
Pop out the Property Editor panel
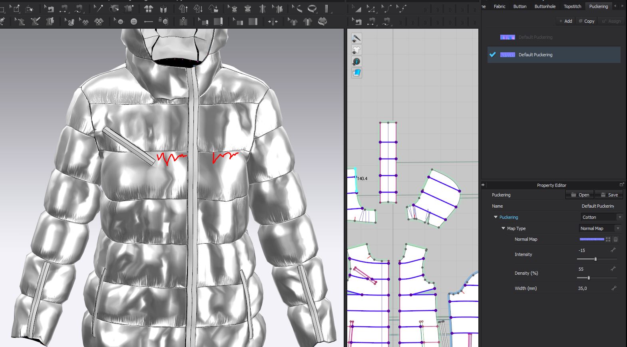(621, 184)
